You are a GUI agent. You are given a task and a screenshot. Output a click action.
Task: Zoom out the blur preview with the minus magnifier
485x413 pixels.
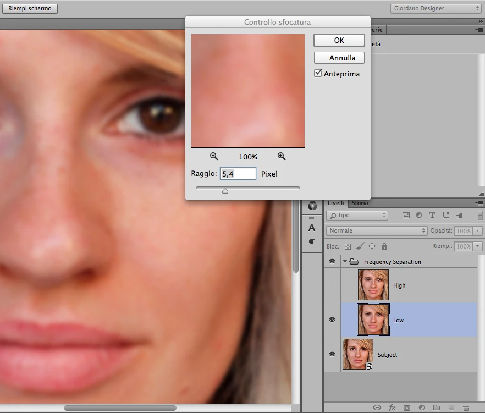(x=214, y=156)
